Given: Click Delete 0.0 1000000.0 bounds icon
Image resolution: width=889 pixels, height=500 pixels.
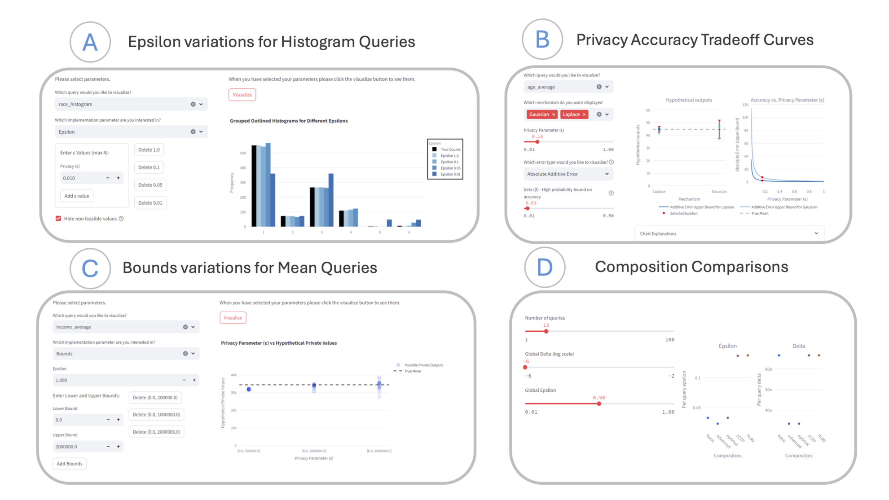Looking at the screenshot, I should (156, 415).
